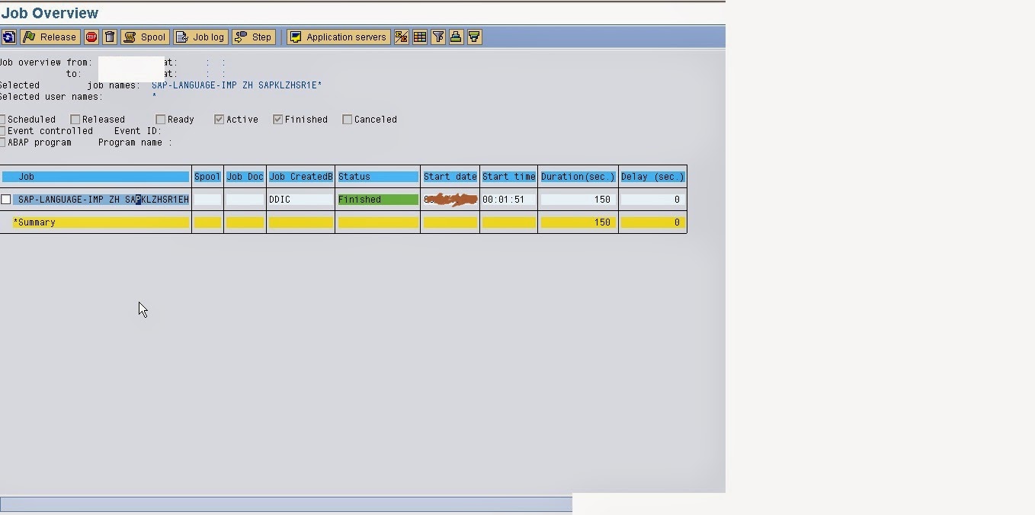Refresh the job overview list
Image resolution: width=1035 pixels, height=515 pixels.
click(x=10, y=37)
